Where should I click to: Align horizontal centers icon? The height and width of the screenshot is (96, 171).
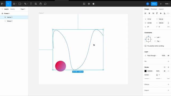[149, 13]
